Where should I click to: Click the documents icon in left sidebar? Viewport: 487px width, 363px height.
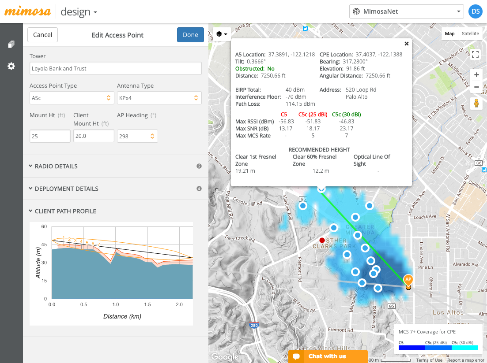point(11,44)
